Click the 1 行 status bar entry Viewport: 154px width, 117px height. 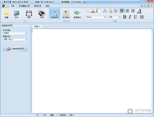coord(37,115)
